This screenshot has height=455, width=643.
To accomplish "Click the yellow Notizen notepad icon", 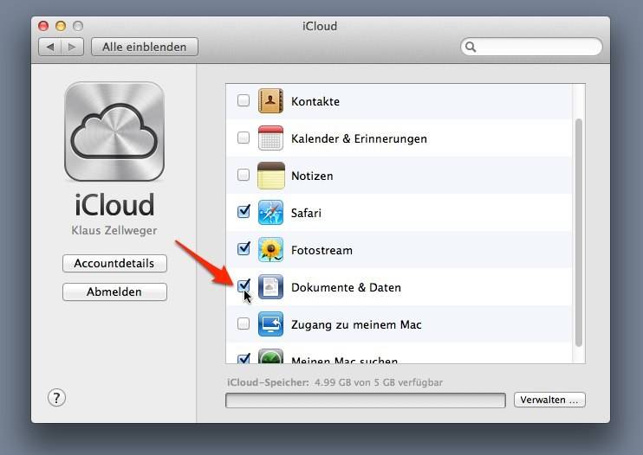I will tap(270, 176).
